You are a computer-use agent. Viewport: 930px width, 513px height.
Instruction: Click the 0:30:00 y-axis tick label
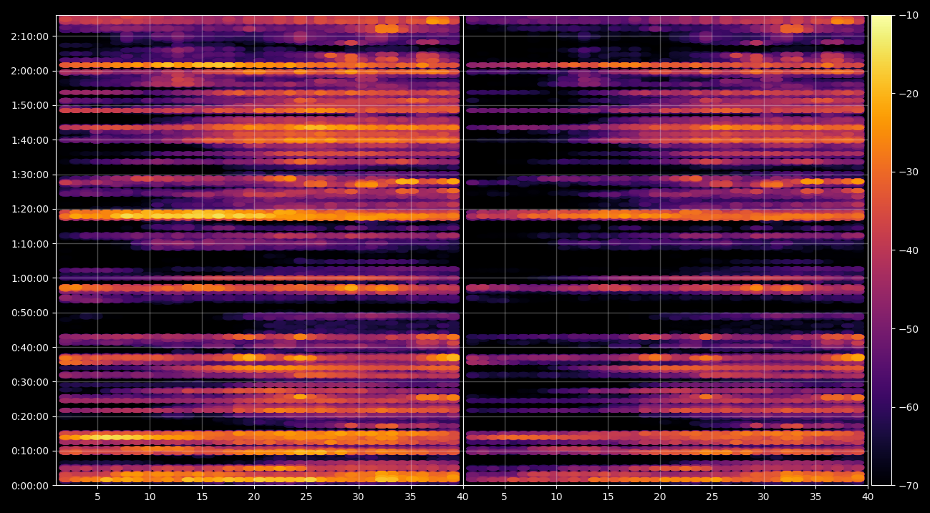pyautogui.click(x=29, y=382)
